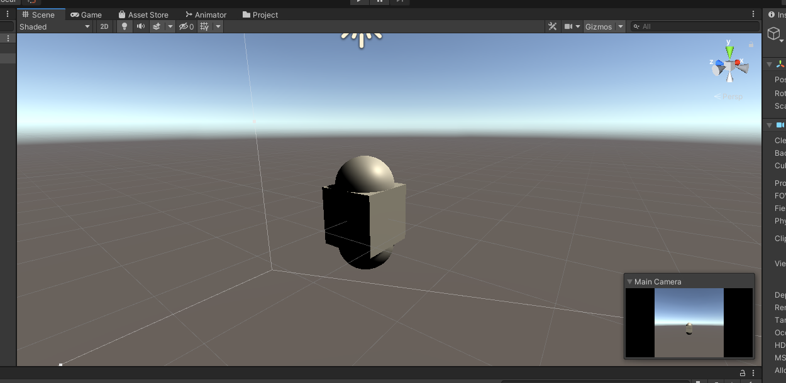Screen dimensions: 786x383
Task: Click the Inspector object cube icon
Action: tap(773, 35)
